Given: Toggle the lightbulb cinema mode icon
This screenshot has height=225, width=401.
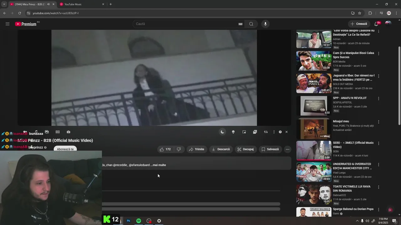Looking at the screenshot, I should tap(233, 132).
